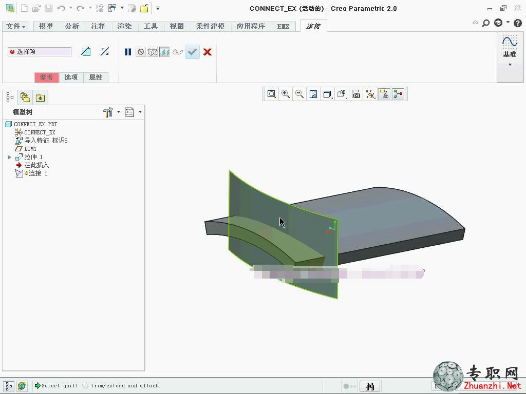The height and width of the screenshot is (394, 526).
Task: Open the 选项 dashboard panel
Action: click(71, 77)
